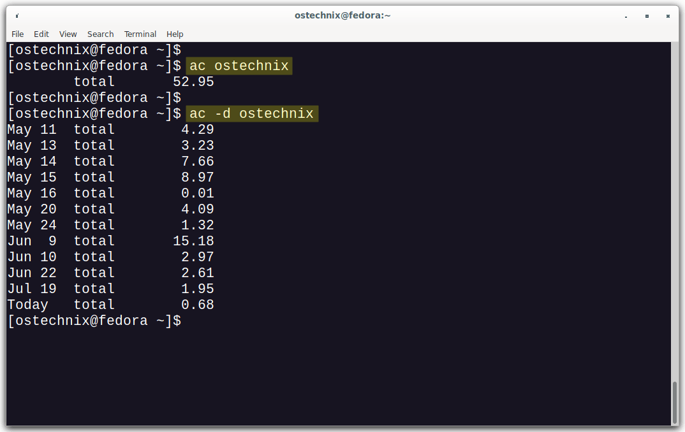Click the 52.95 total value

pyautogui.click(x=193, y=82)
